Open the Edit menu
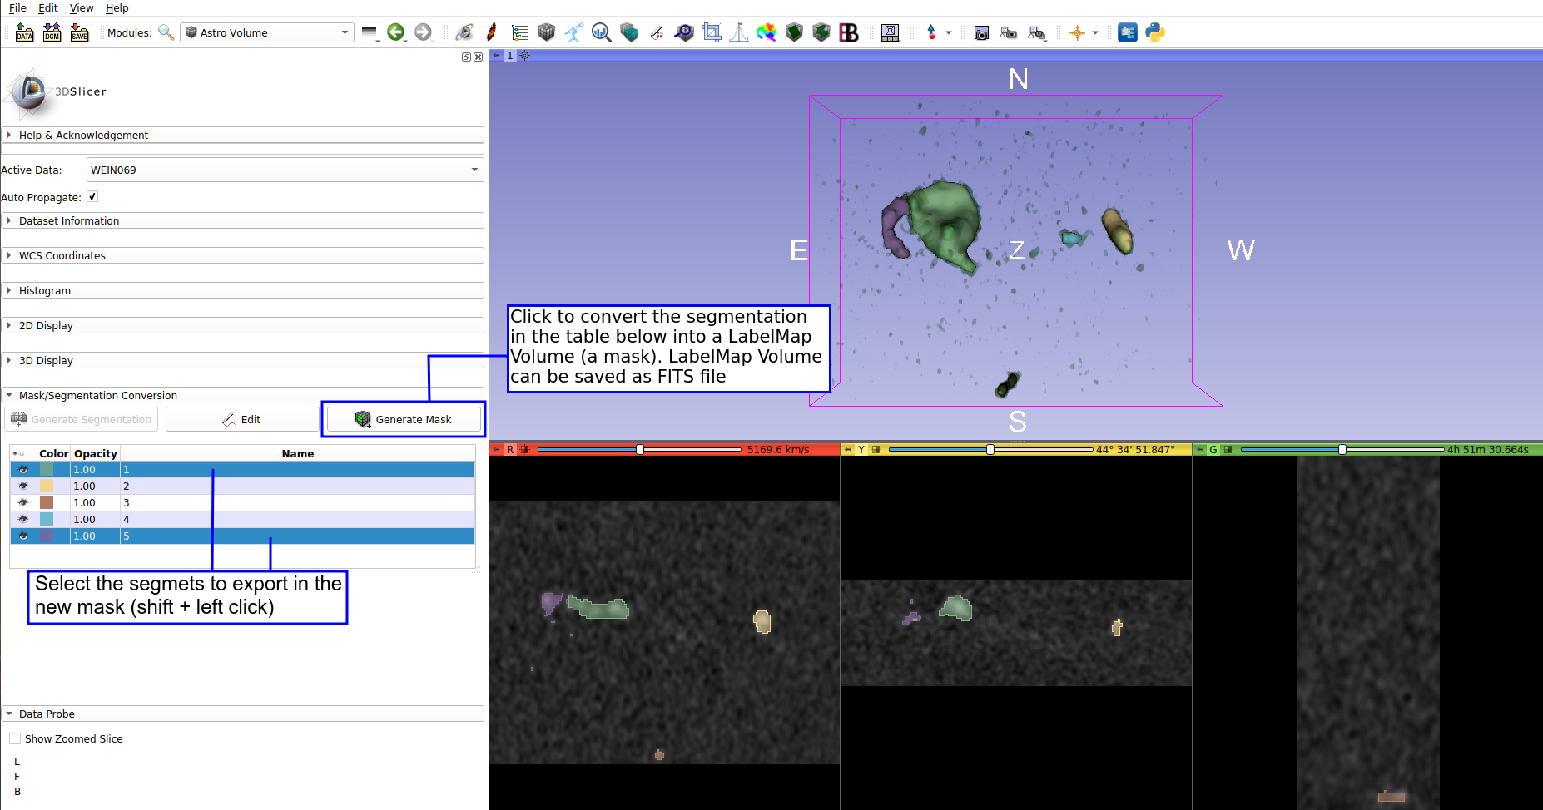 click(x=48, y=7)
